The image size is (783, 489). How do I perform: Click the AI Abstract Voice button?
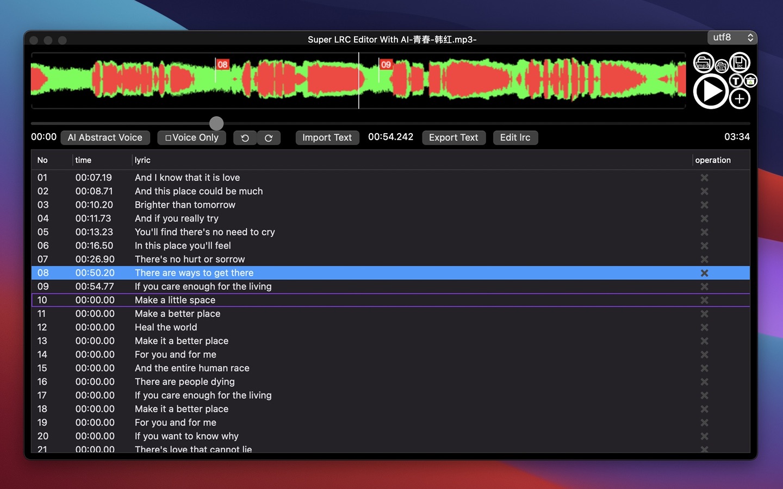(105, 138)
